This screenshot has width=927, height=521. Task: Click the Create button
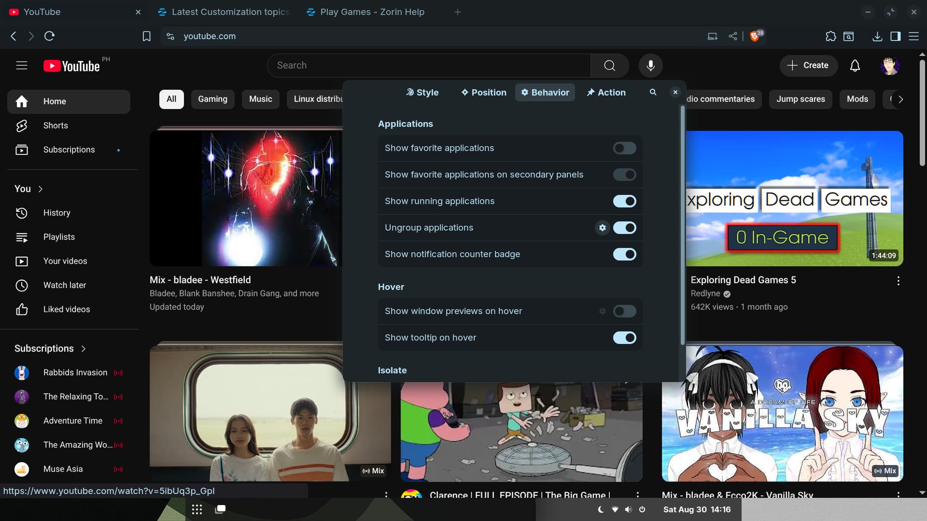[x=808, y=66]
